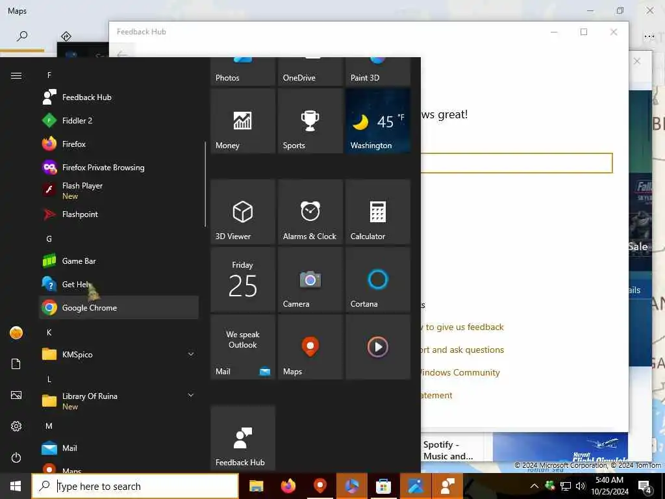Open the Washington weather tile

(378, 121)
